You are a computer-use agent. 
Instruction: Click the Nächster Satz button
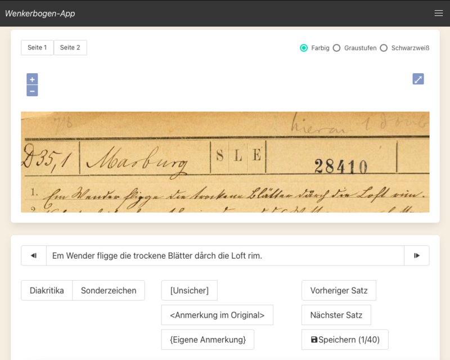tap(336, 315)
